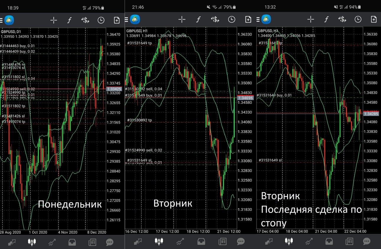Open symbol selector ($) in the 21:46 screen
The height and width of the screenshot is (249, 381).
click(215, 20)
